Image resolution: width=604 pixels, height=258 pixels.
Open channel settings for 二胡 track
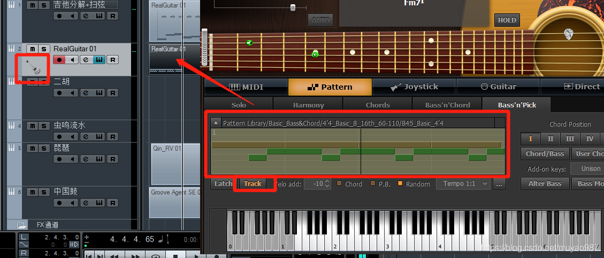[x=86, y=92]
